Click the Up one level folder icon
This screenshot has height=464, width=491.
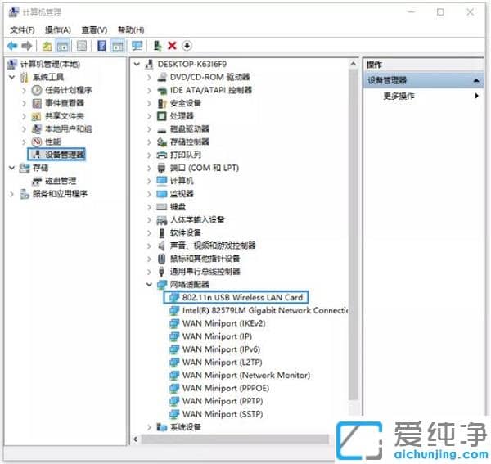pos(47,46)
